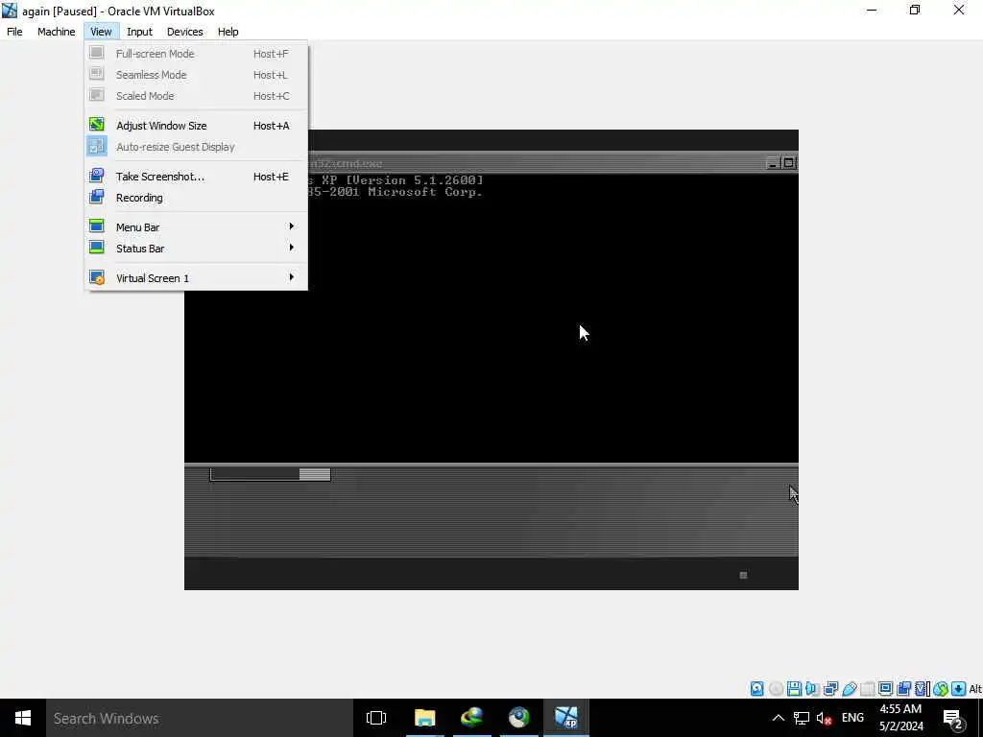Click USB devices status icon
The width and height of the screenshot is (983, 737).
tap(849, 689)
